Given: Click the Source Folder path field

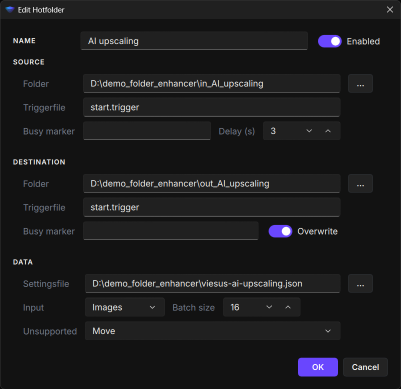Looking at the screenshot, I should tap(211, 83).
